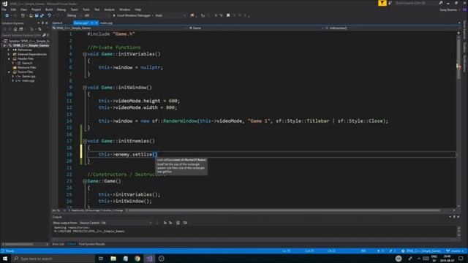
Task: Expand Game.h in Solution Explorer
Action: click(13, 64)
